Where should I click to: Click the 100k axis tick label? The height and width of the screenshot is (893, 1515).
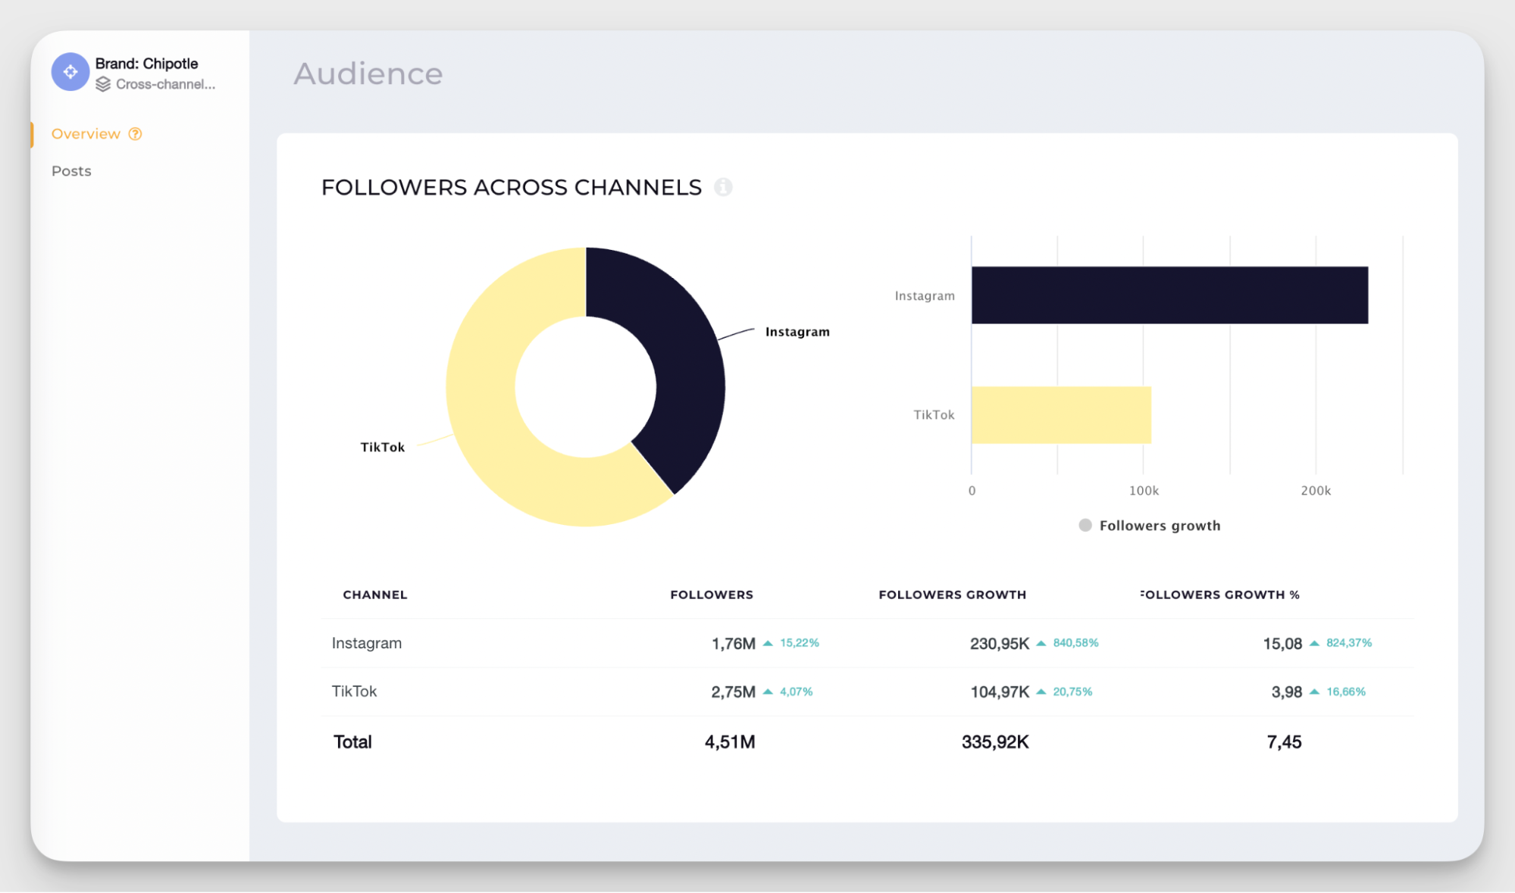pos(1144,491)
